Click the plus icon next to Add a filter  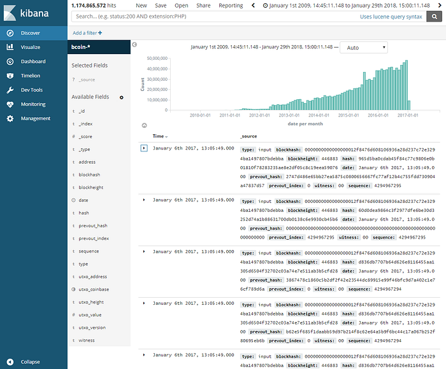click(x=100, y=33)
